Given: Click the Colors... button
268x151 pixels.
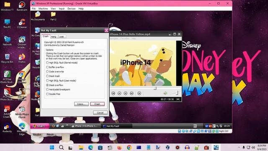Looking at the screenshot, I should pos(81,104).
